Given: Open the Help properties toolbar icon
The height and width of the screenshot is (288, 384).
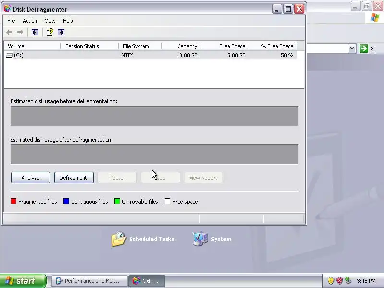Looking at the screenshot, I should point(50,32).
